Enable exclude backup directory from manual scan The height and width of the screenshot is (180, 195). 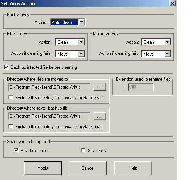click(x=11, y=126)
